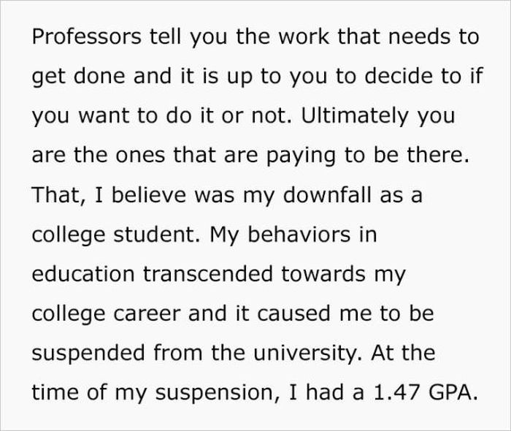Click the word "education"

coord(83,273)
